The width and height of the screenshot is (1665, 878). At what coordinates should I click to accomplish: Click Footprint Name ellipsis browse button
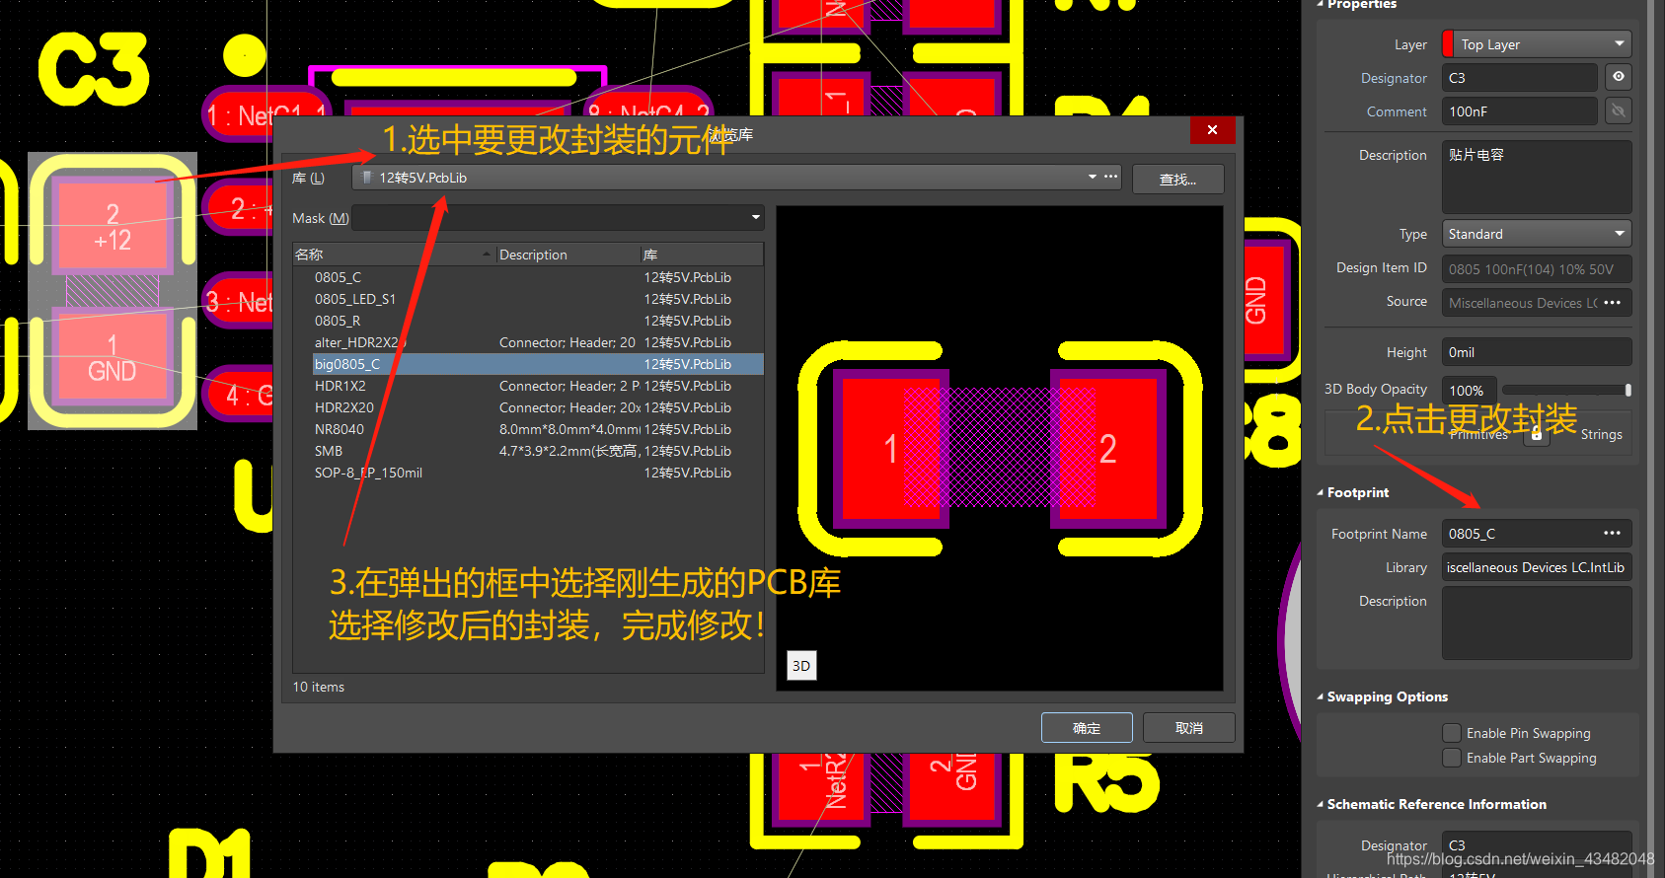click(1613, 534)
